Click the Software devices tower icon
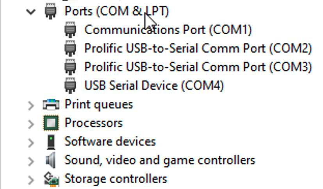The height and width of the screenshot is (189, 323). tap(51, 142)
